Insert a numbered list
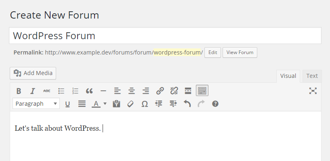The image size is (330, 161). tap(75, 91)
